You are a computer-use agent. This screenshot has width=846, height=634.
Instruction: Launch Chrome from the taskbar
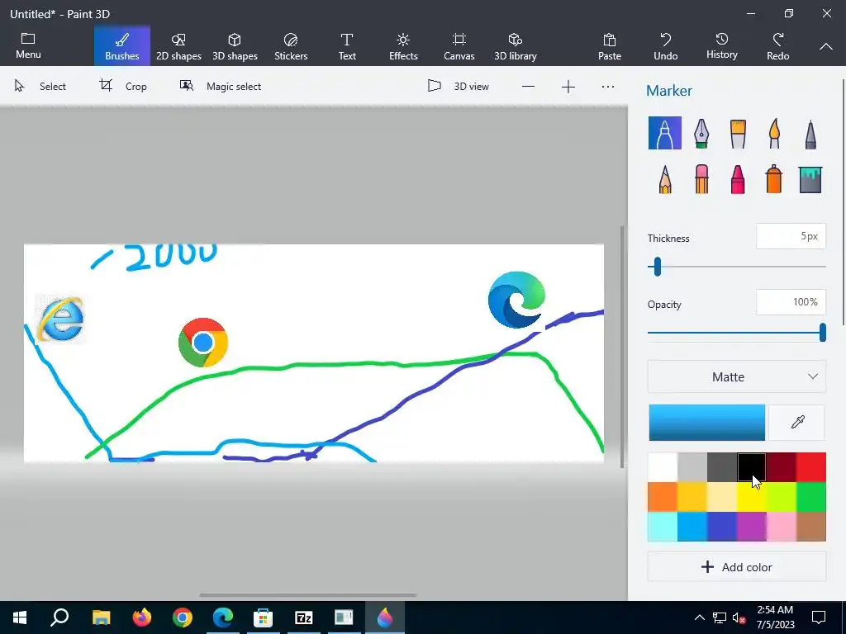pos(183,617)
